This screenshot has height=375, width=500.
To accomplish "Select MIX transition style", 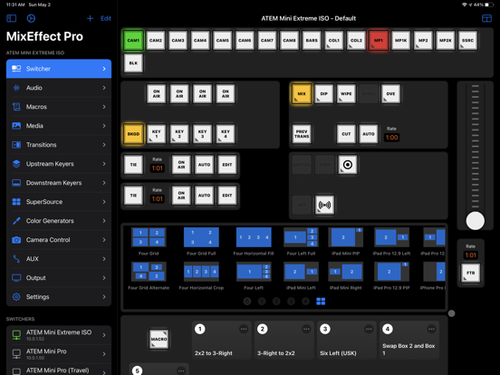I will 302,94.
